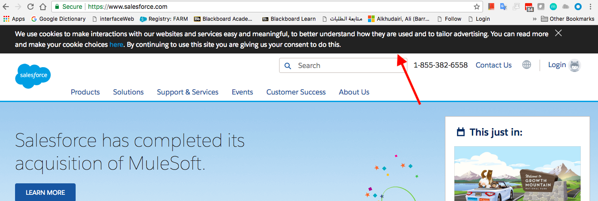598x201 pixels.
Task: Follow the 'here' cookie choices link
Action: [x=116, y=45]
